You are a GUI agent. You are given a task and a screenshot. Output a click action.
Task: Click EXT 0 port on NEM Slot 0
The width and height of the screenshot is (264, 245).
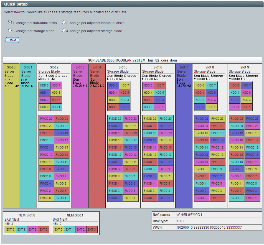coord(10,229)
